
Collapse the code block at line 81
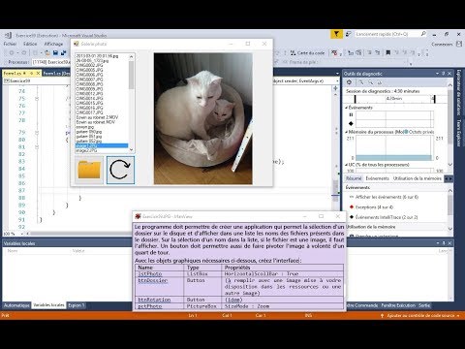37,147
